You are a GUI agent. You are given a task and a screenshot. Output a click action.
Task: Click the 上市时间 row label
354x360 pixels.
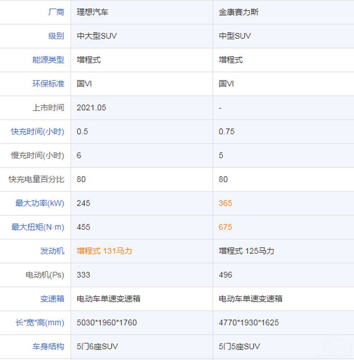[x=48, y=108]
